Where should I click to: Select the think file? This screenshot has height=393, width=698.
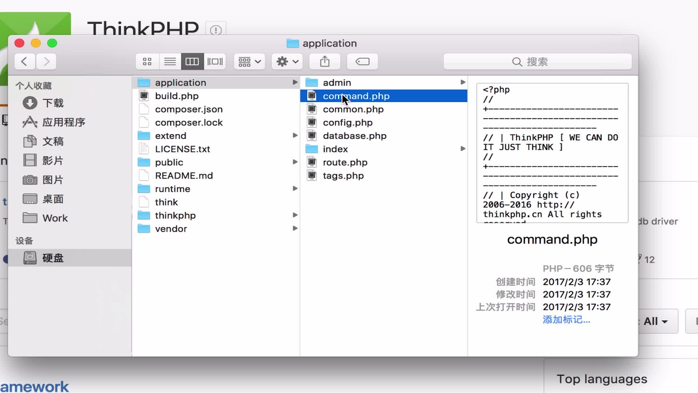pos(216,202)
